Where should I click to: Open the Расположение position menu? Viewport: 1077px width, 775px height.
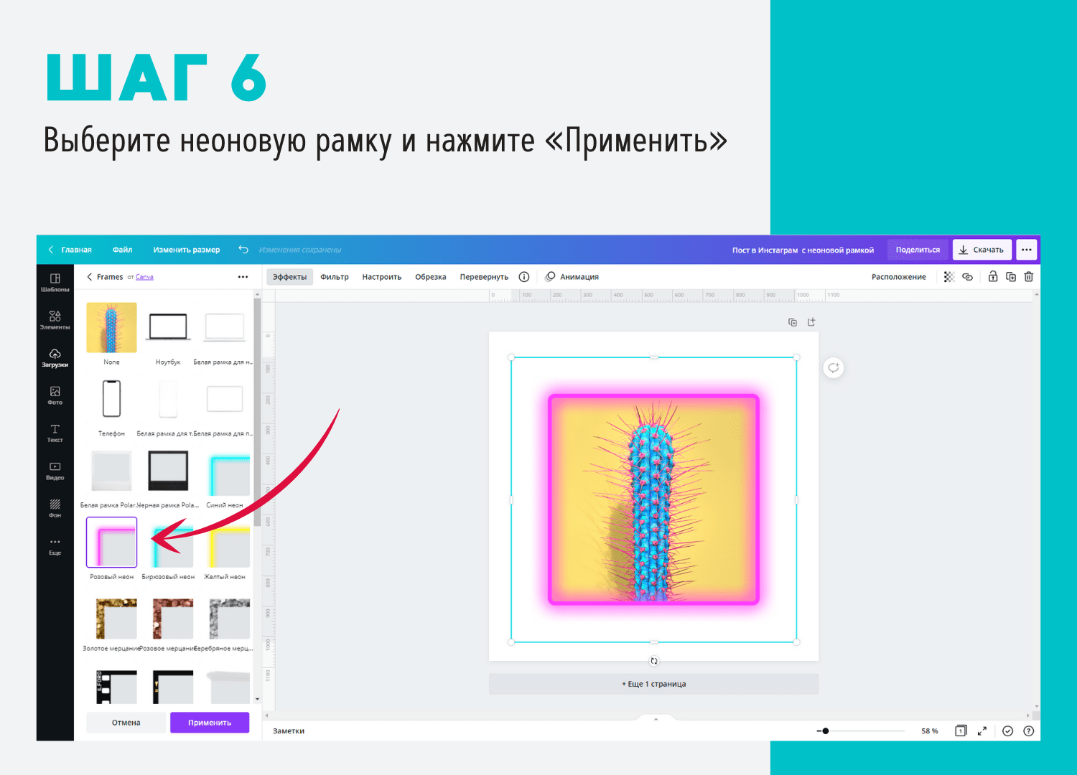click(x=898, y=277)
